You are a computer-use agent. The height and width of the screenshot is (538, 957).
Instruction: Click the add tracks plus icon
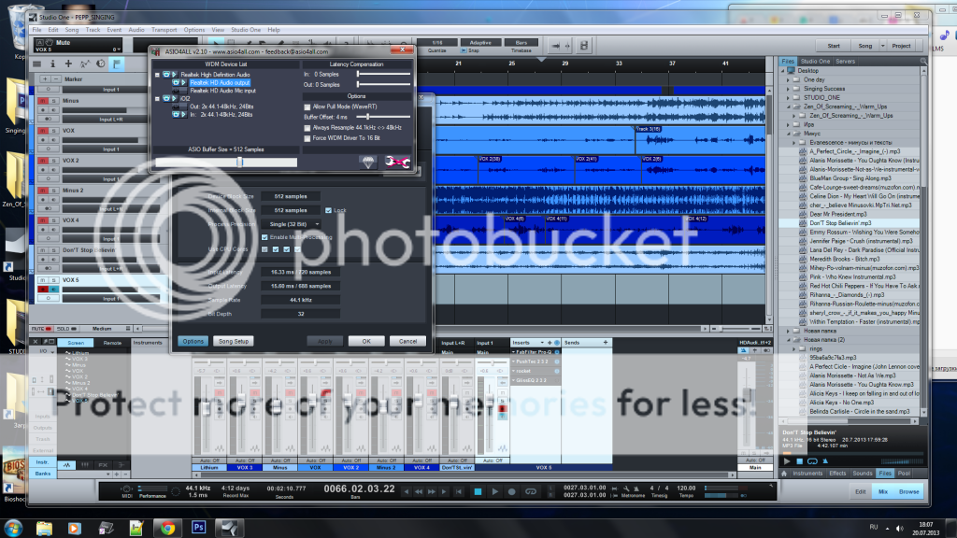pos(68,64)
